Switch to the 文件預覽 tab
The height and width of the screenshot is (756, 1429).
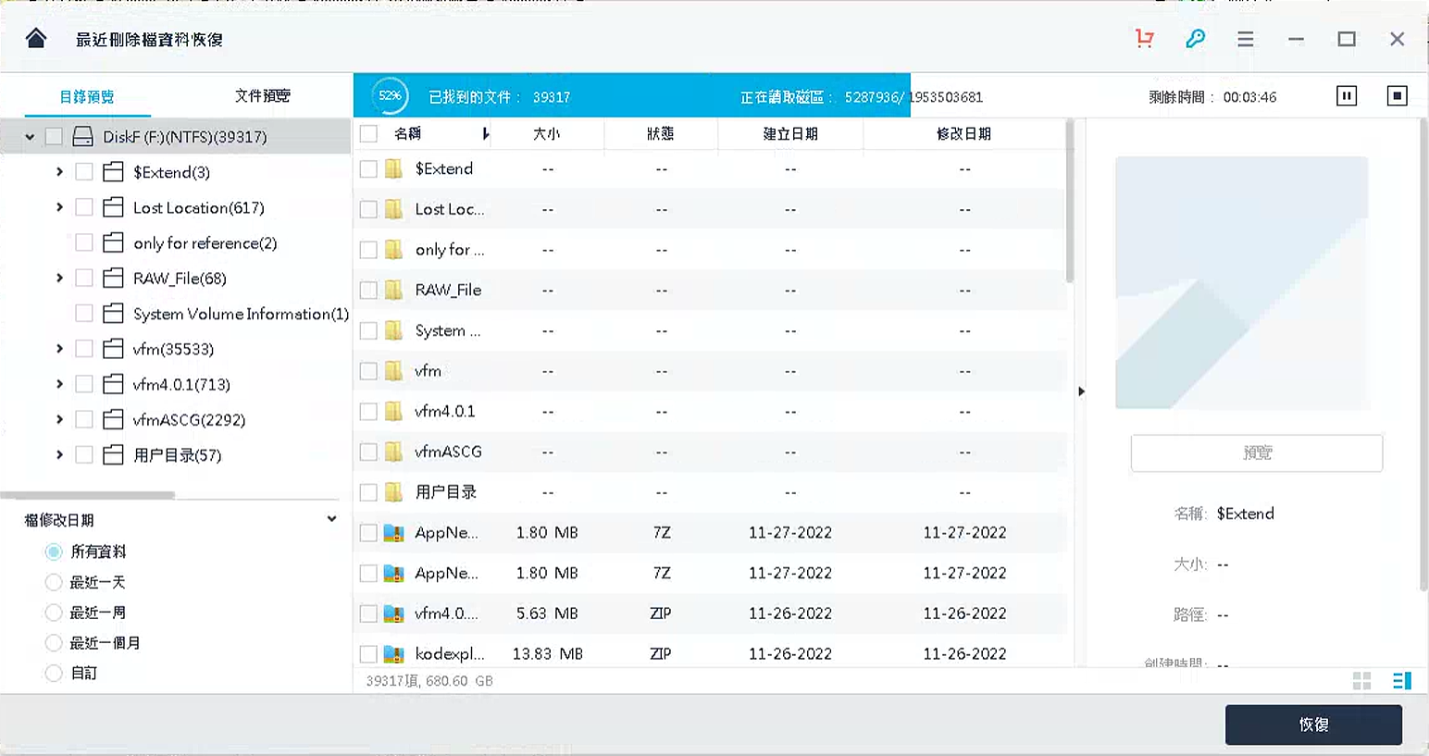261,95
